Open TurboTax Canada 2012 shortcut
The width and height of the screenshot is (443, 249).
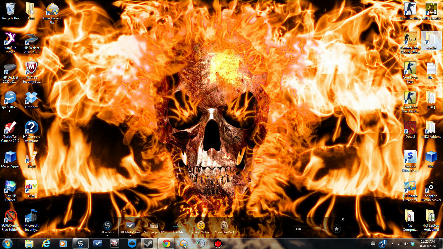(10, 128)
